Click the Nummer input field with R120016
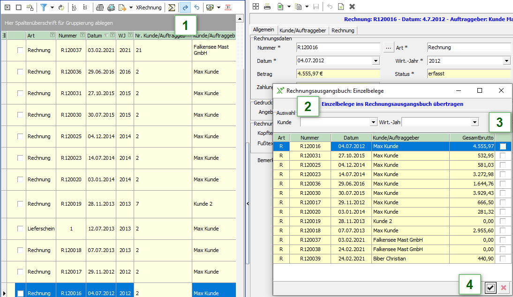Screen dimensions: 513x297 [338, 48]
